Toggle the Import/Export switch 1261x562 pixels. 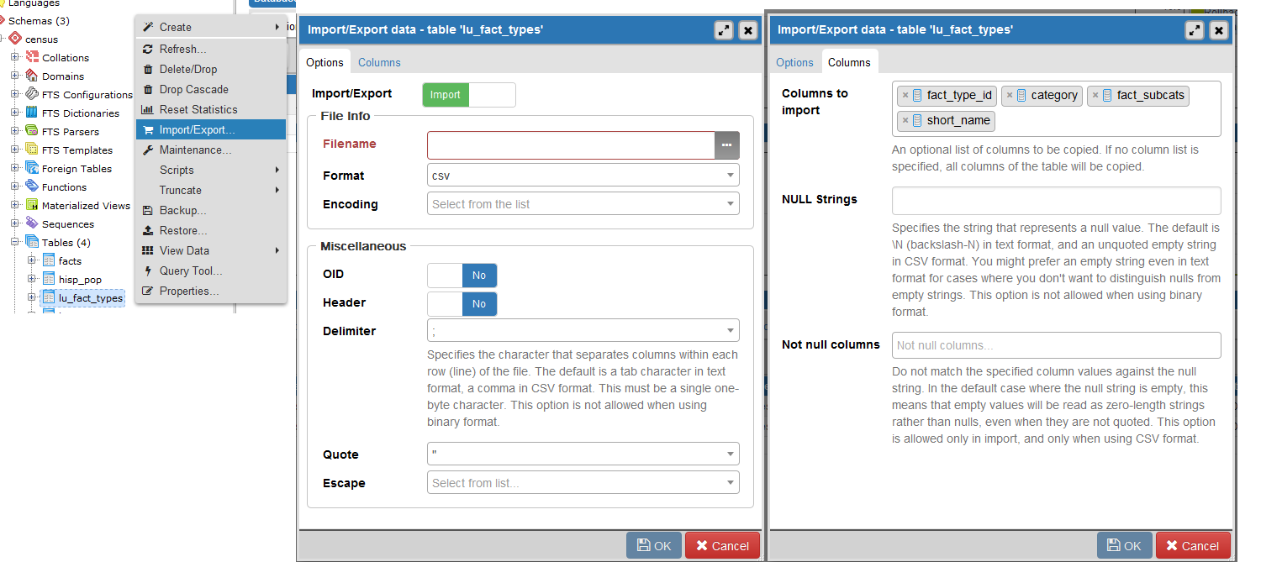pos(468,95)
